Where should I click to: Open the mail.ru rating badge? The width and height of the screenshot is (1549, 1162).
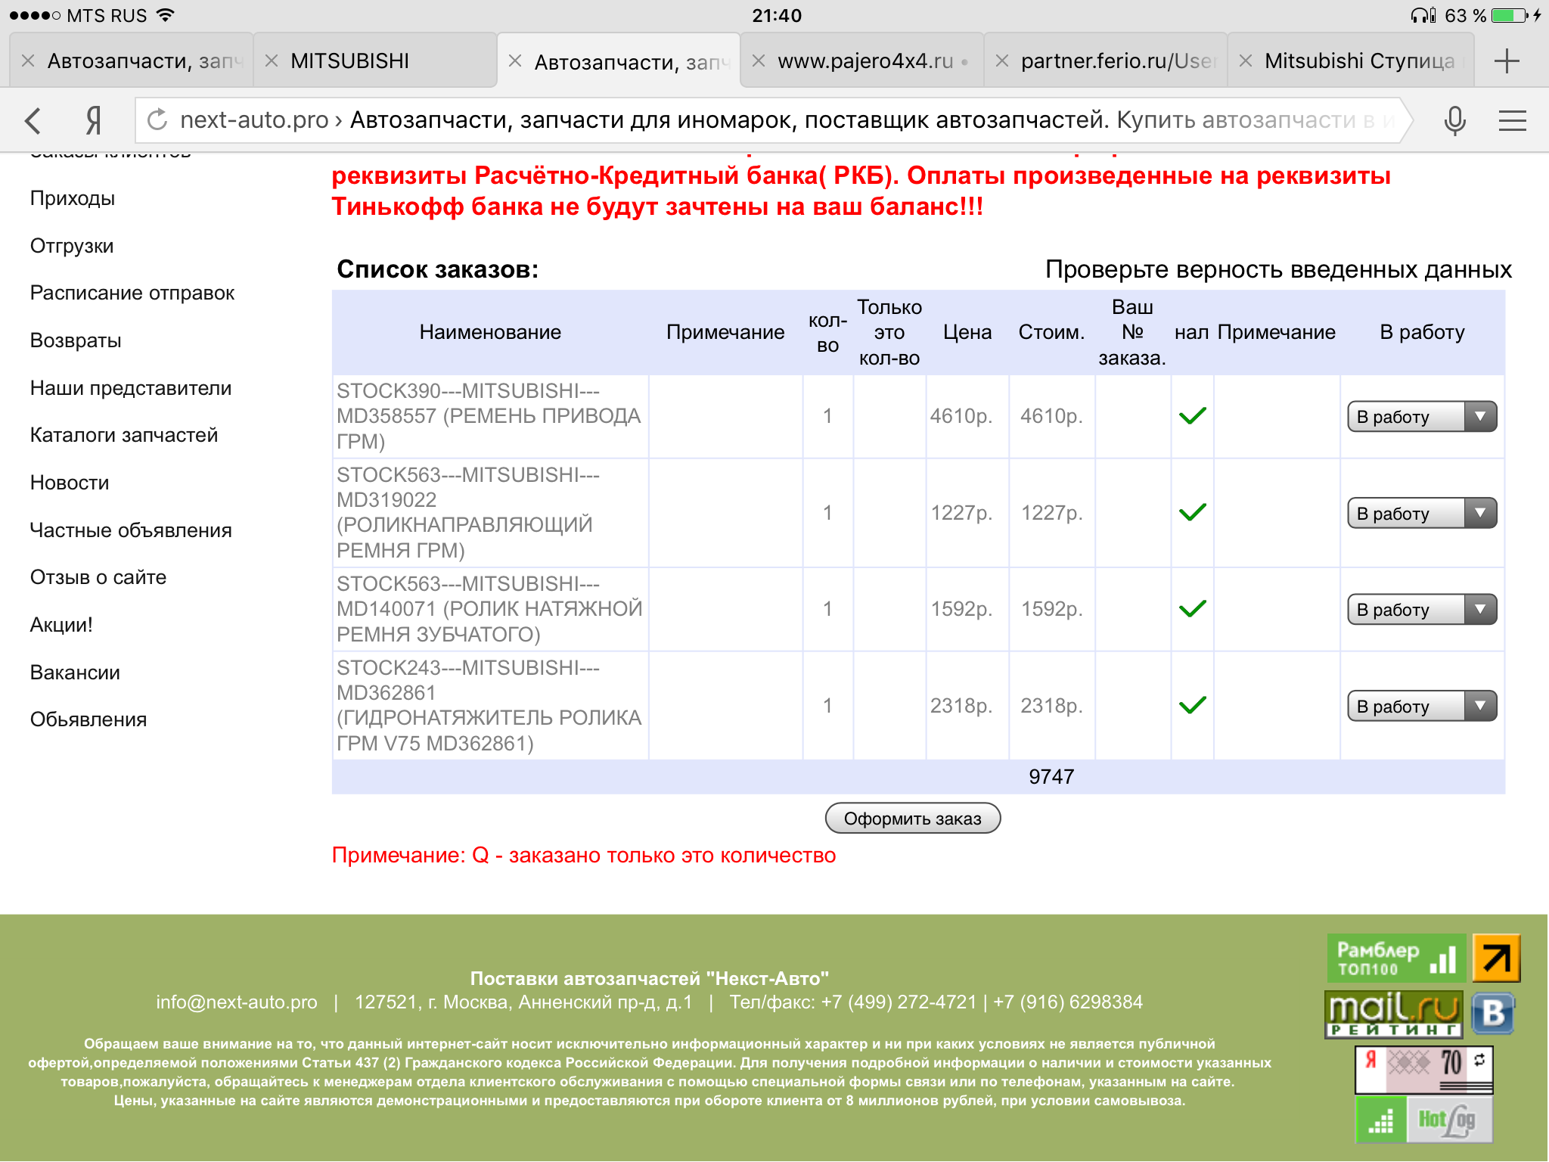click(x=1393, y=1014)
